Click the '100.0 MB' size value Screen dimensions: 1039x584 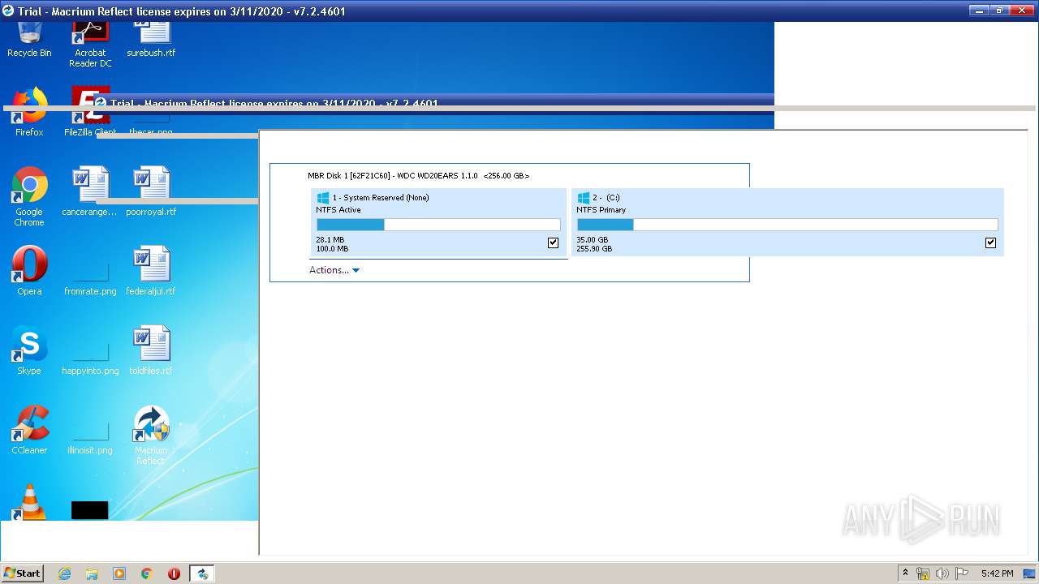(x=332, y=249)
